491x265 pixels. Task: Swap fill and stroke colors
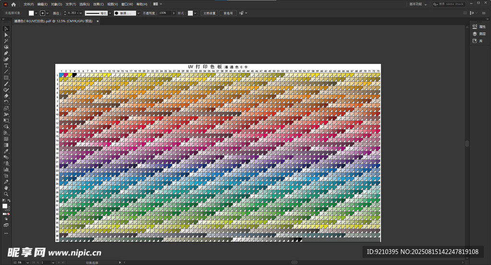coord(9,200)
